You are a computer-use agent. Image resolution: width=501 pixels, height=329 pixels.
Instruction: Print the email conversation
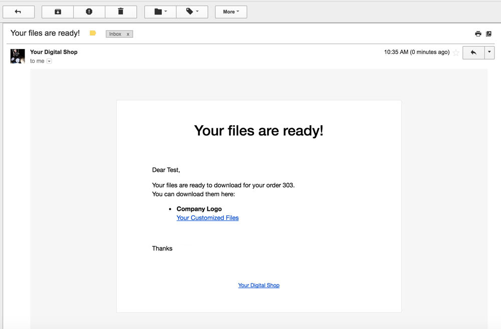tap(478, 34)
